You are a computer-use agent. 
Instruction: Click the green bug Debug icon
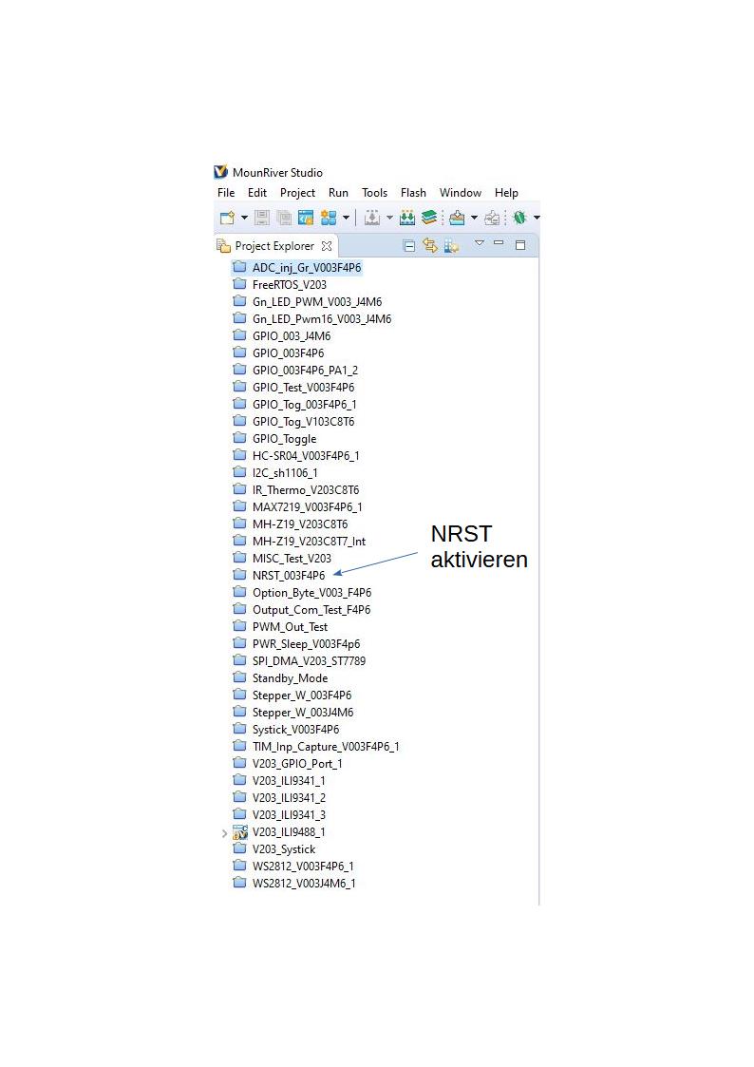click(520, 218)
